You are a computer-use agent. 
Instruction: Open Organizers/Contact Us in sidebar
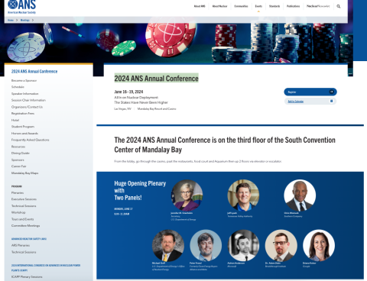tap(27, 107)
